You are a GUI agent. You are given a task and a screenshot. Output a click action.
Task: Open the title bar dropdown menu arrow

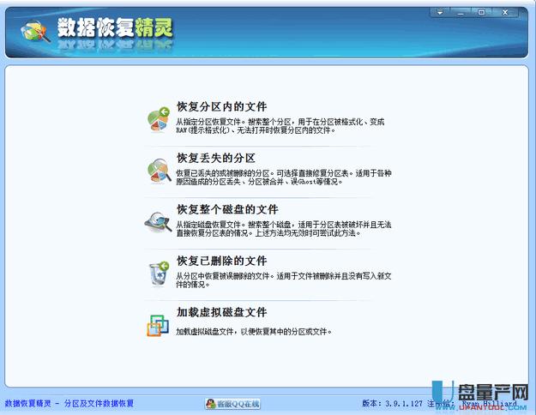[x=440, y=12]
